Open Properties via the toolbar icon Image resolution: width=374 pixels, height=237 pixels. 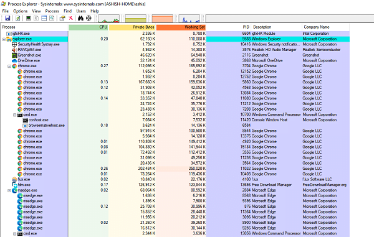(62, 18)
